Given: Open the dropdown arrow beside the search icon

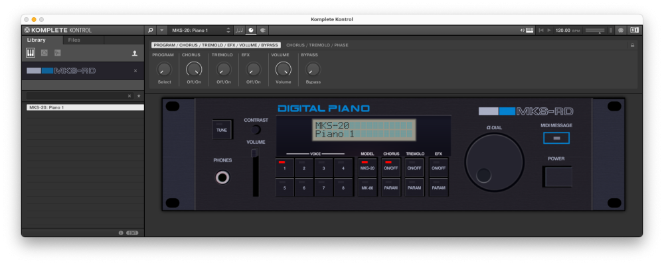Looking at the screenshot, I should 161,30.
